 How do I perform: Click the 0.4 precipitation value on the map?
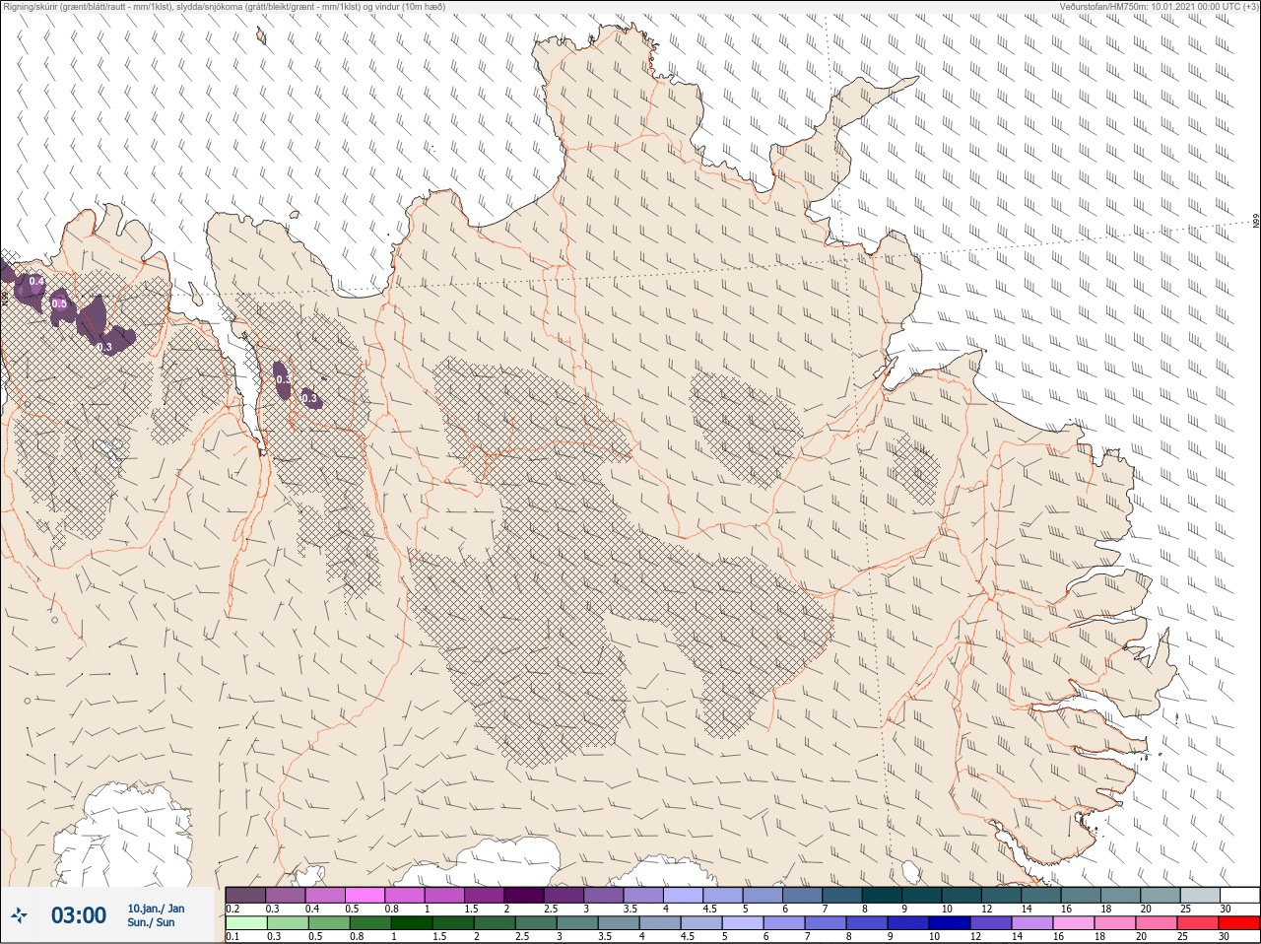36,282
